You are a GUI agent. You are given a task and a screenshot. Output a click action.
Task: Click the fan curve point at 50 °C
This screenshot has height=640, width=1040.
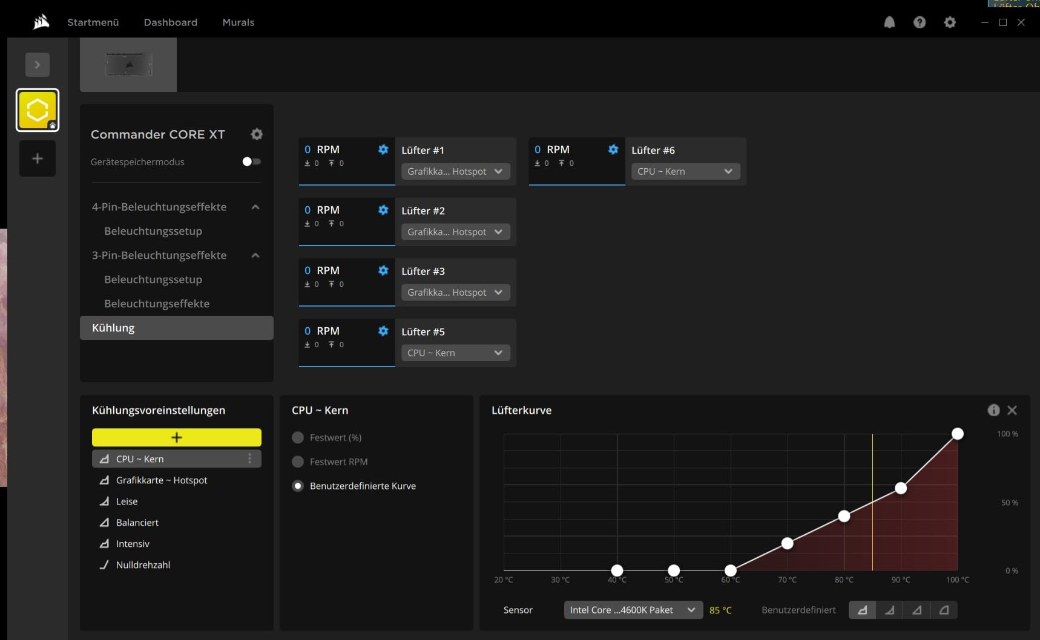click(674, 570)
